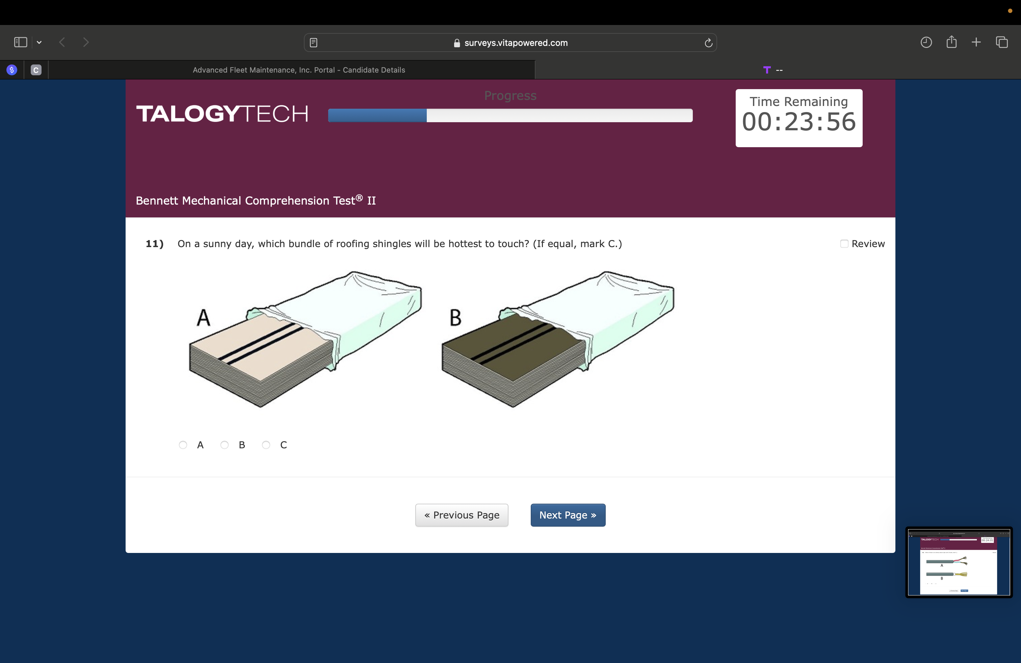
Task: Click the back navigation arrow
Action: pyautogui.click(x=62, y=42)
